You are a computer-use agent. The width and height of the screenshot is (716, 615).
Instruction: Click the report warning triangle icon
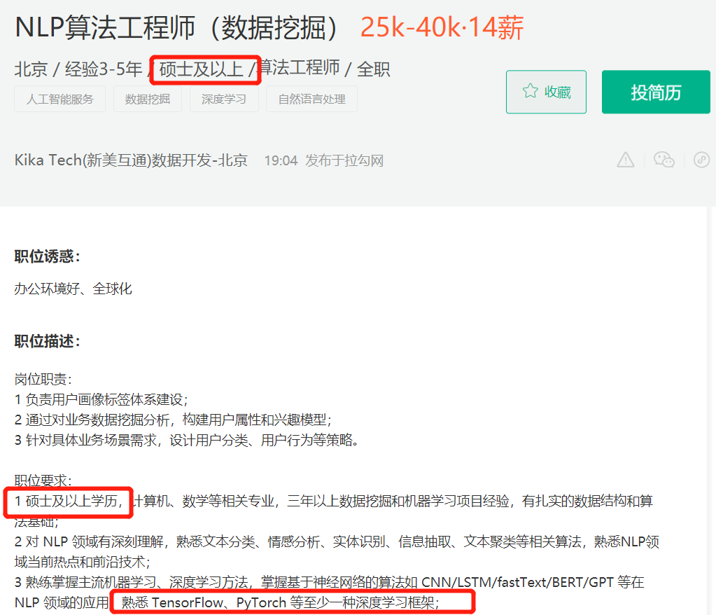(x=626, y=160)
